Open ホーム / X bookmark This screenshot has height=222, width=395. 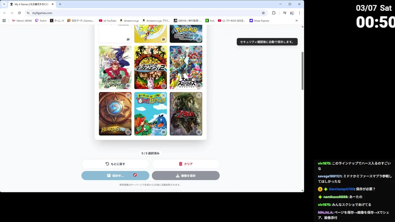tap(57, 21)
